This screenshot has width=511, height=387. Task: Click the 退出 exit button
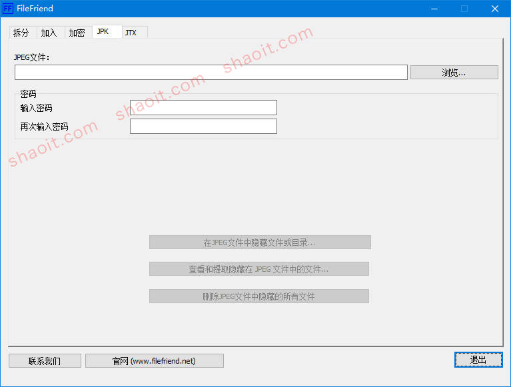click(x=478, y=360)
